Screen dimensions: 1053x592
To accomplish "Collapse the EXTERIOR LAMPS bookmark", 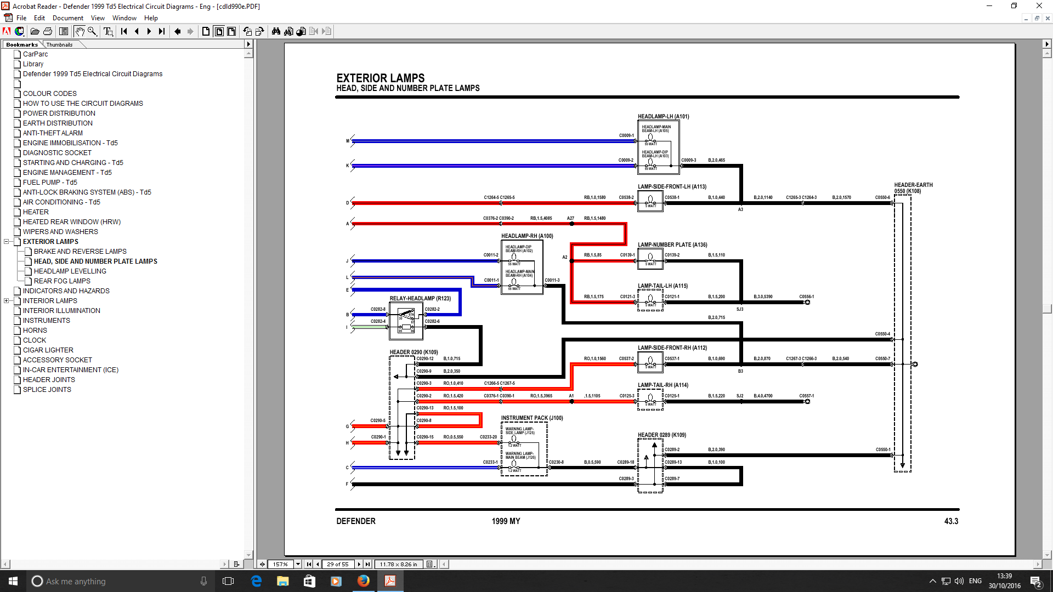I will [7, 242].
